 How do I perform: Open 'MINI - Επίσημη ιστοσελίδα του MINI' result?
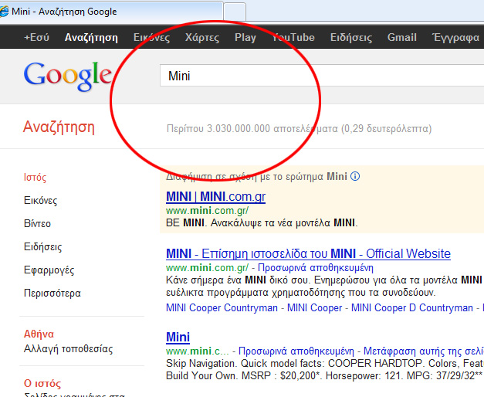click(308, 253)
